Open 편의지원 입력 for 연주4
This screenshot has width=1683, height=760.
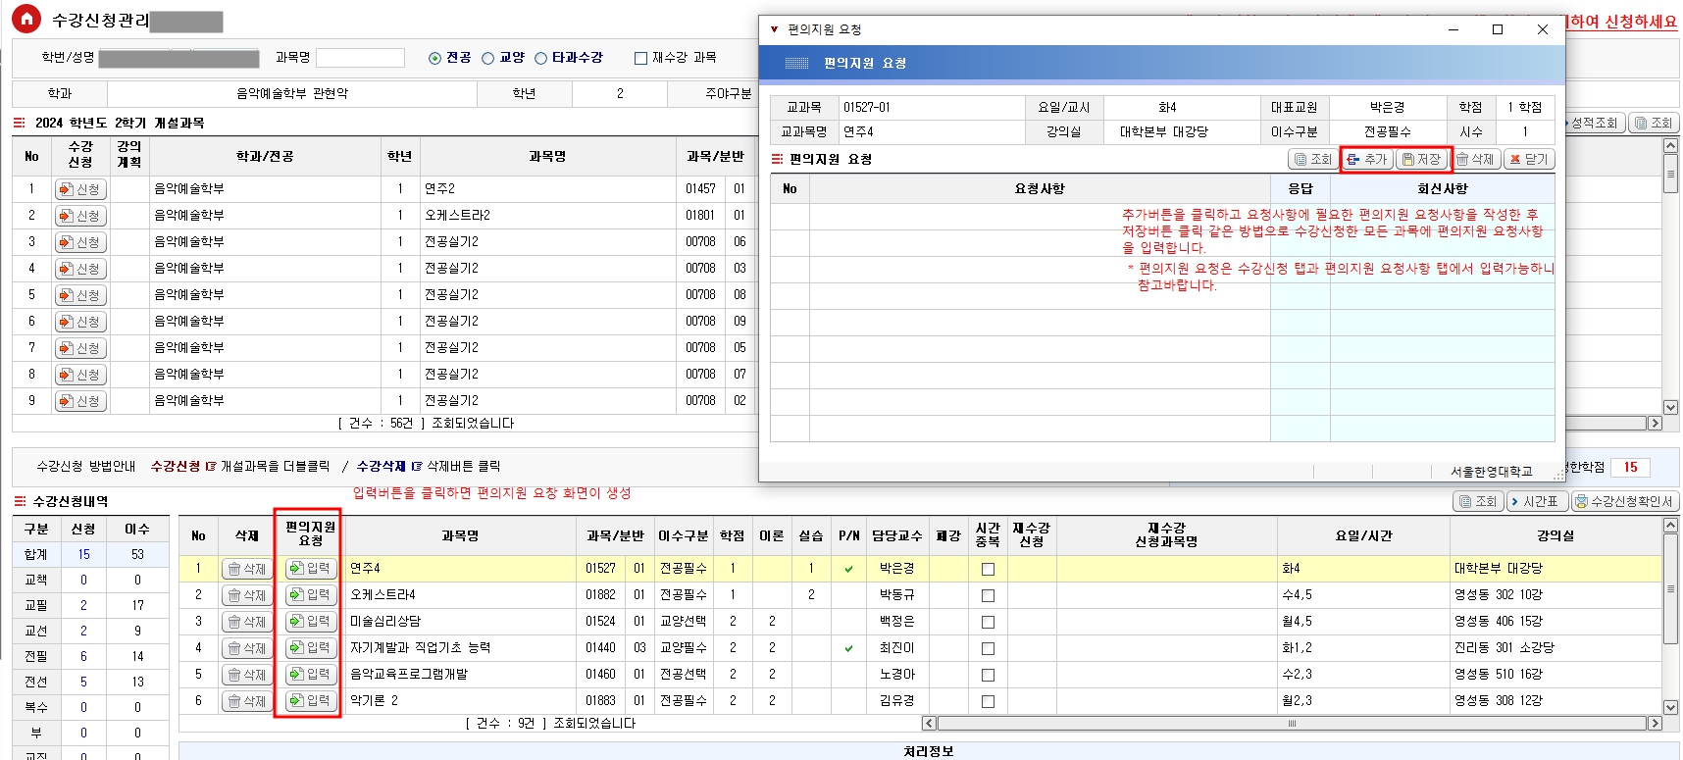click(x=311, y=568)
